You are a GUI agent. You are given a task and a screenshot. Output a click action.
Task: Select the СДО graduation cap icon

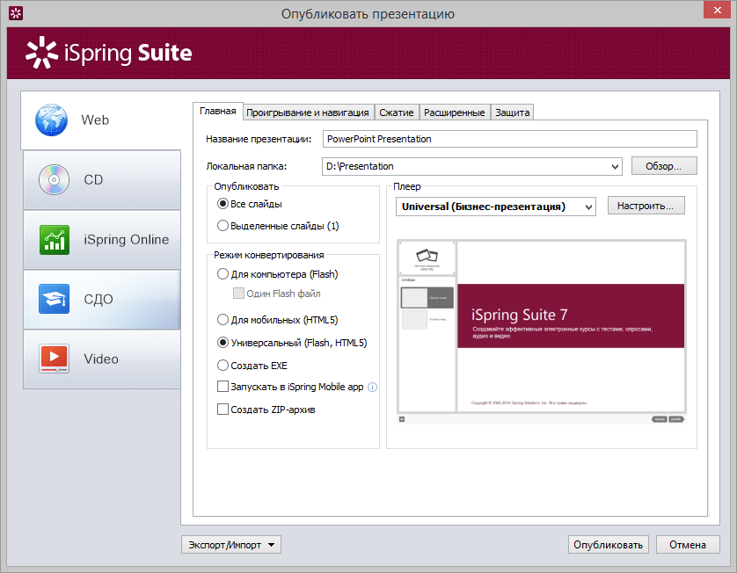[54, 299]
